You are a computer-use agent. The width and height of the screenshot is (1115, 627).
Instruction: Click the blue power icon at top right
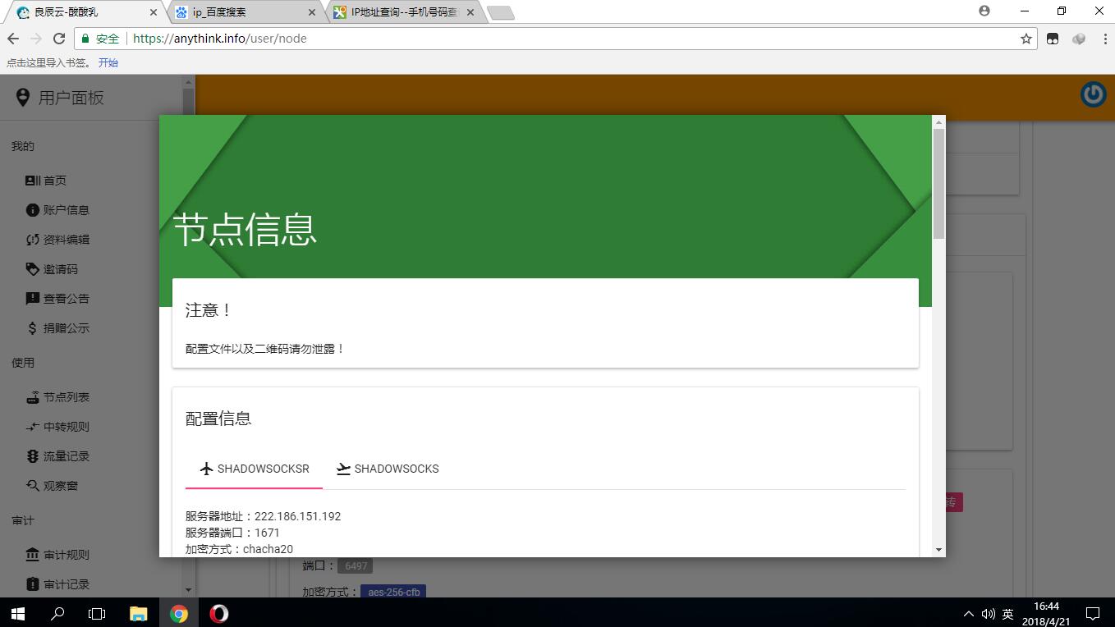pyautogui.click(x=1093, y=95)
